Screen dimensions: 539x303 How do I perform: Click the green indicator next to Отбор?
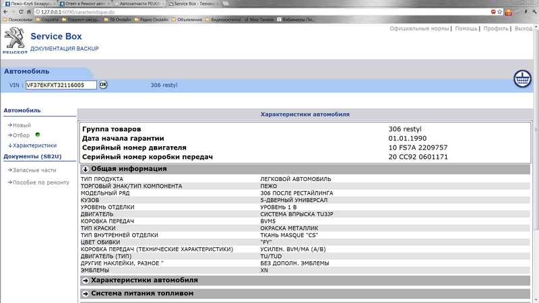click(38, 135)
